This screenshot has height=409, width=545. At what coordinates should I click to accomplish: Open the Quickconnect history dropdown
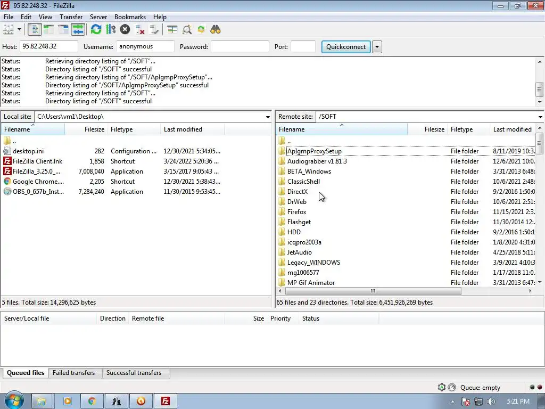coord(377,47)
